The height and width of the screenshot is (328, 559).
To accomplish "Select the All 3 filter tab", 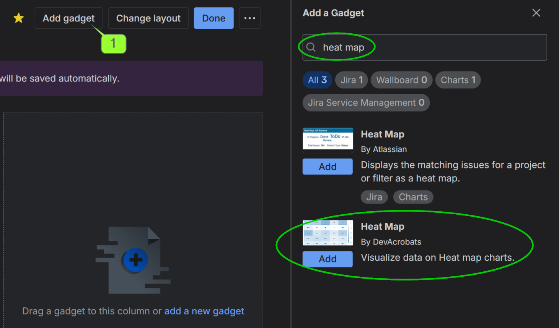I will tap(317, 80).
